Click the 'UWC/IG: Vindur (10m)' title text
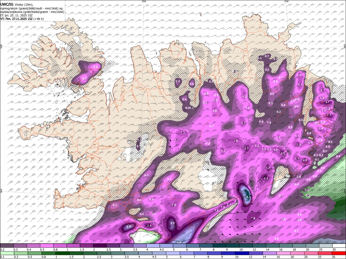The width and height of the screenshot is (346, 259). 17,4
